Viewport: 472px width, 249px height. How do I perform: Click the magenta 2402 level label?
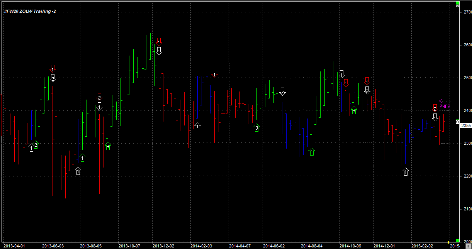click(x=445, y=106)
